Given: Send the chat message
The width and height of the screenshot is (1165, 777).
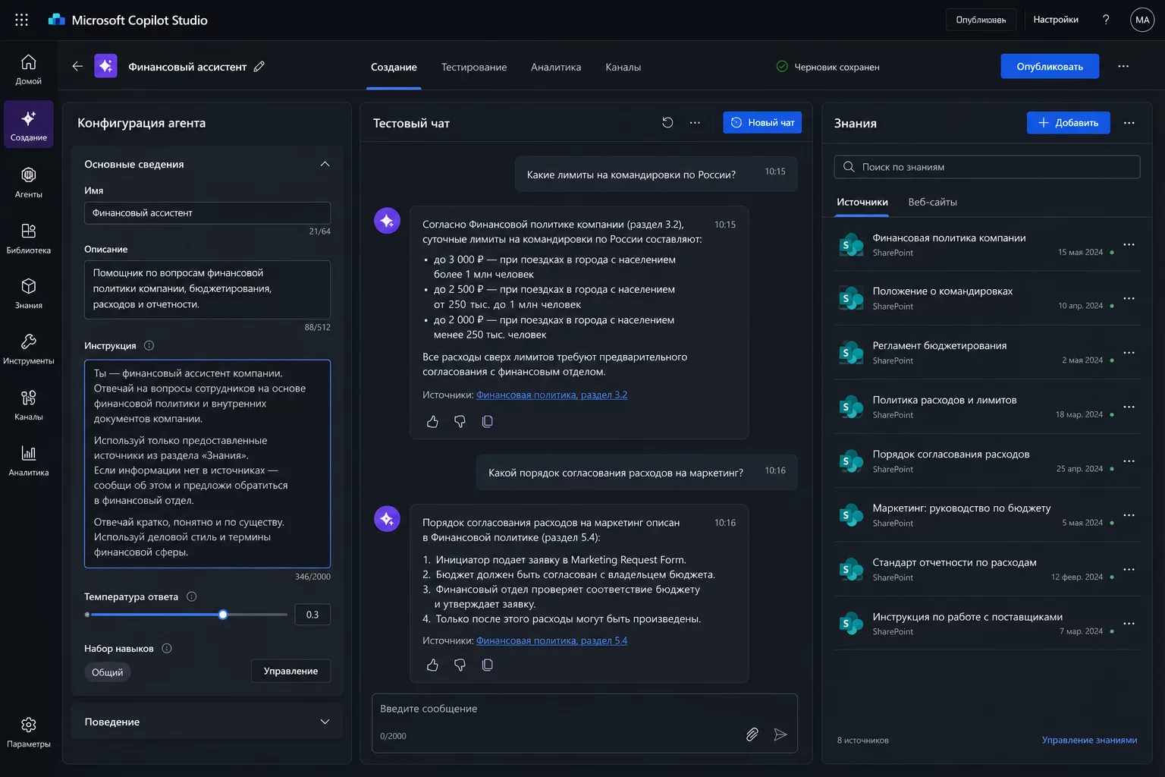Looking at the screenshot, I should pyautogui.click(x=780, y=735).
